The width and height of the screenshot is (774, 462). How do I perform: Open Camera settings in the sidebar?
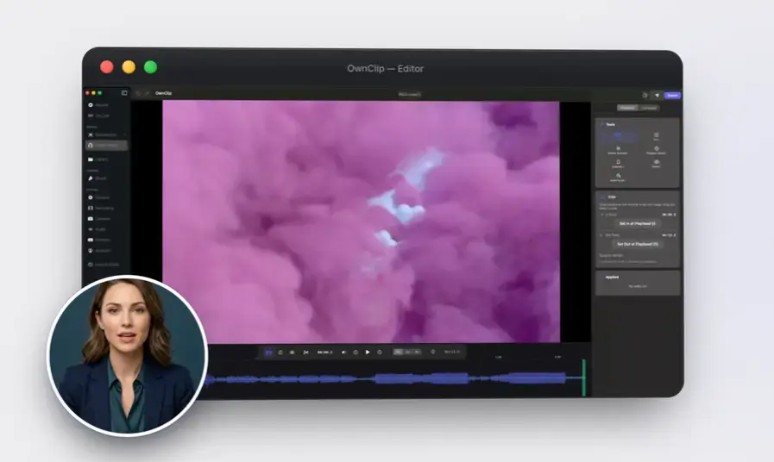pos(99,218)
